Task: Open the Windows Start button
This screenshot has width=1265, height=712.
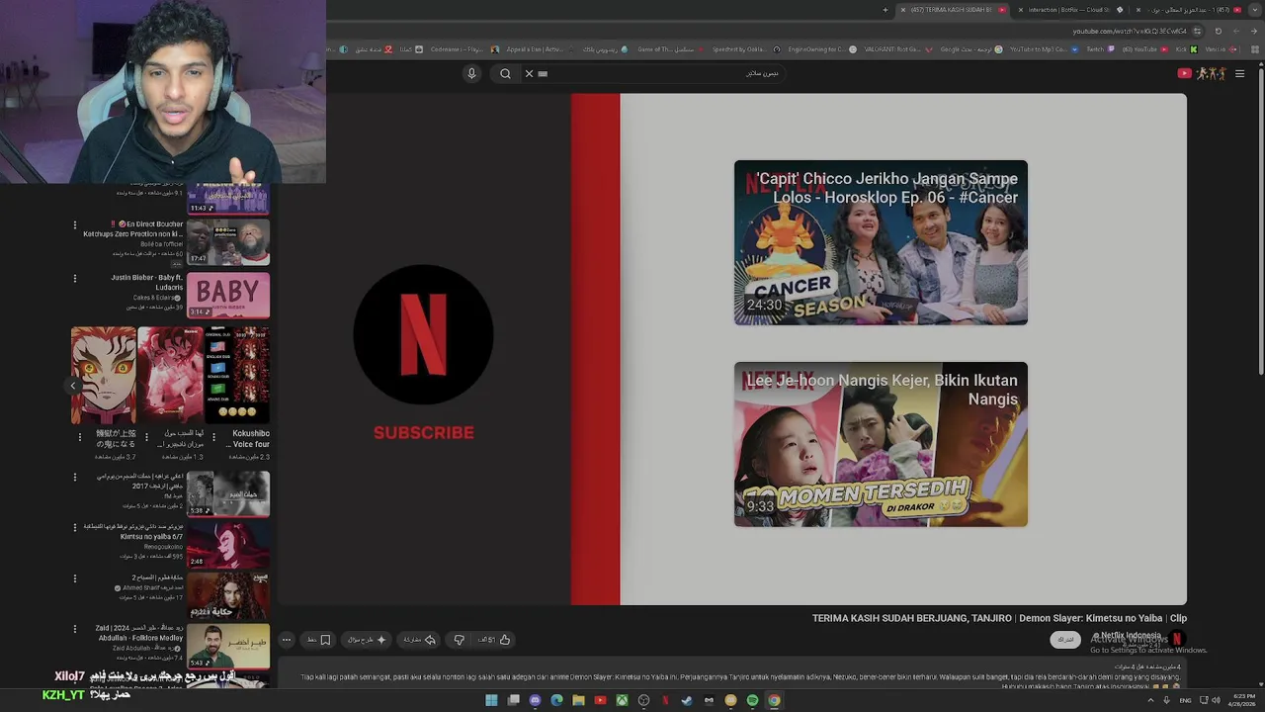Action: pyautogui.click(x=491, y=700)
